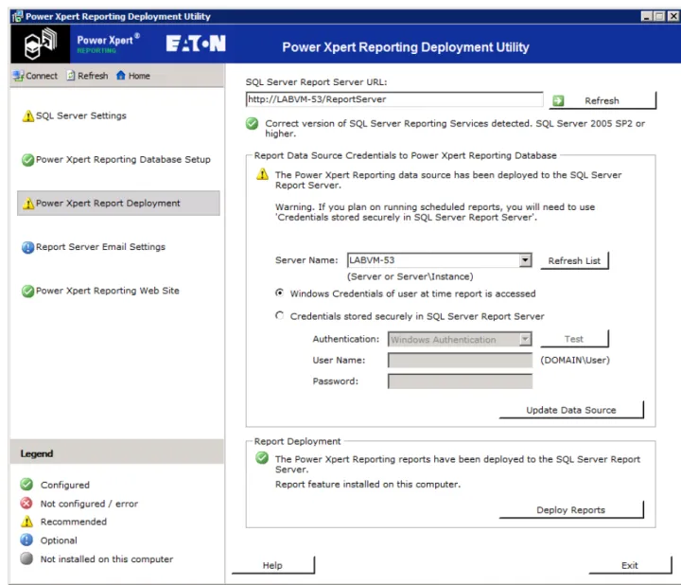The image size is (681, 585).
Task: Click the Power Xpert Reporting cube logo
Action: click(41, 44)
